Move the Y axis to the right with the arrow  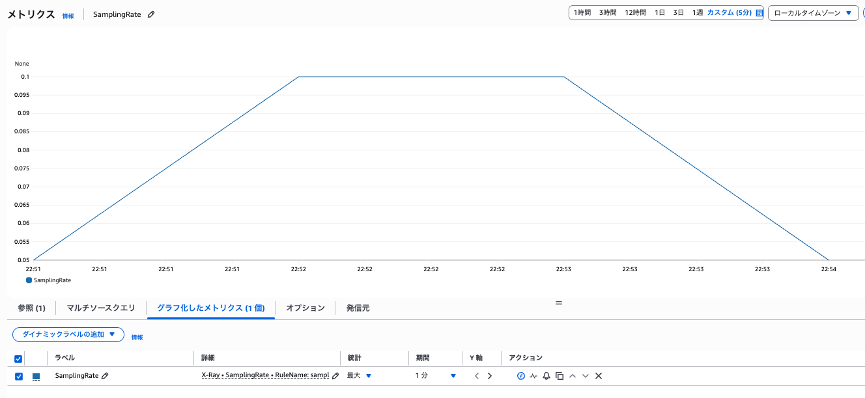coord(490,376)
